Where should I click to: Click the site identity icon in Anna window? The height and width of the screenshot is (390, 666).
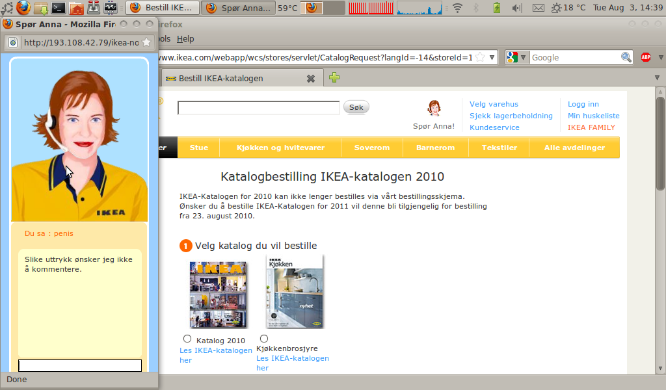[13, 42]
